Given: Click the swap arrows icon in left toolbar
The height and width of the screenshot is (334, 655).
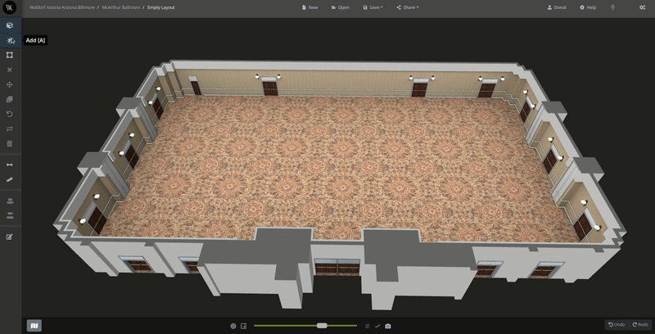Looking at the screenshot, I should coord(10,129).
